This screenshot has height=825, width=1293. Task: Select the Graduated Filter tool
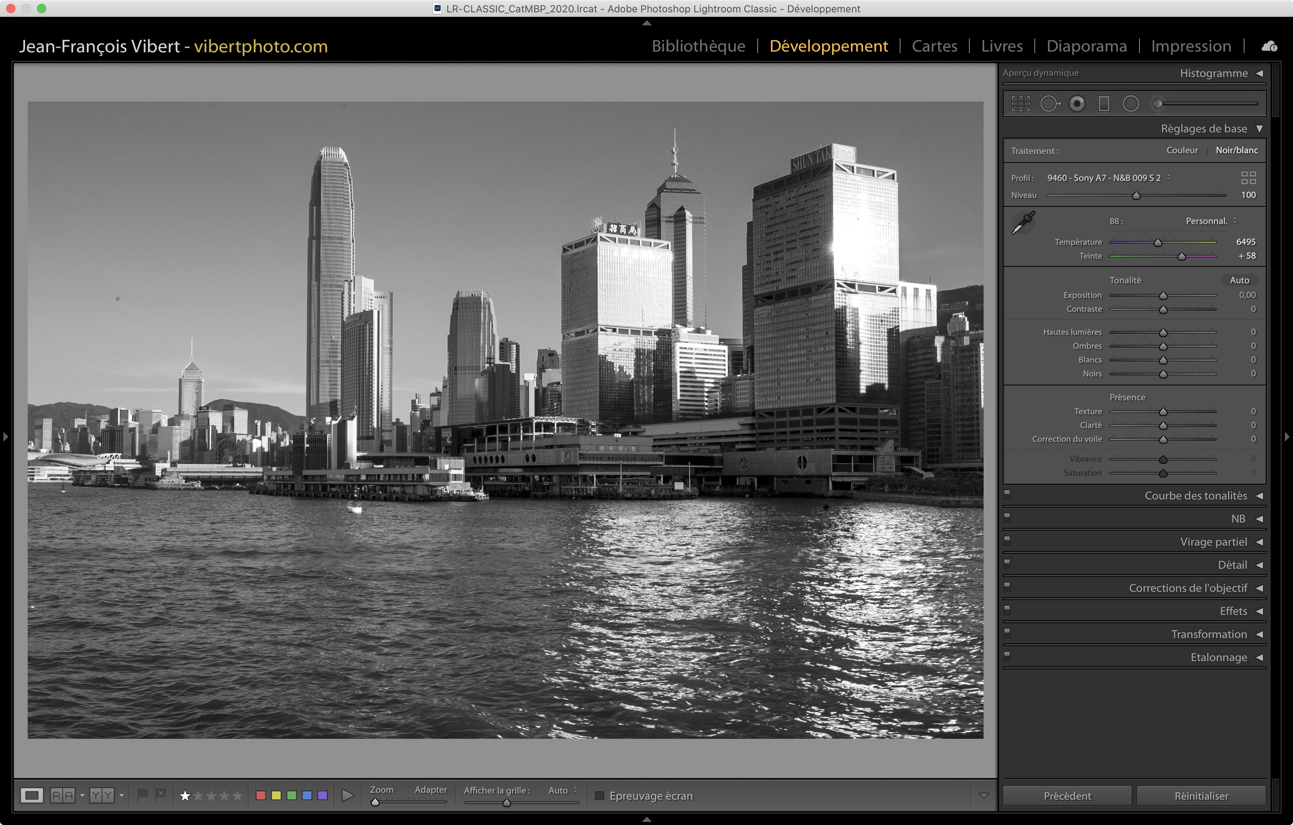coord(1104,104)
